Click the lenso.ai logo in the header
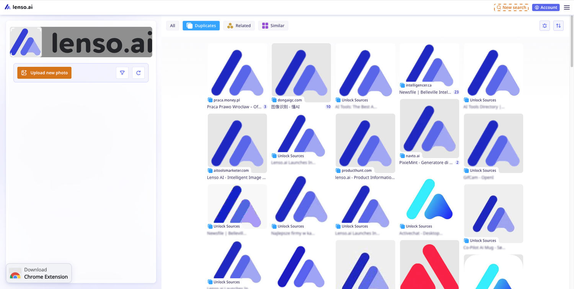Image resolution: width=574 pixels, height=289 pixels. click(x=18, y=7)
